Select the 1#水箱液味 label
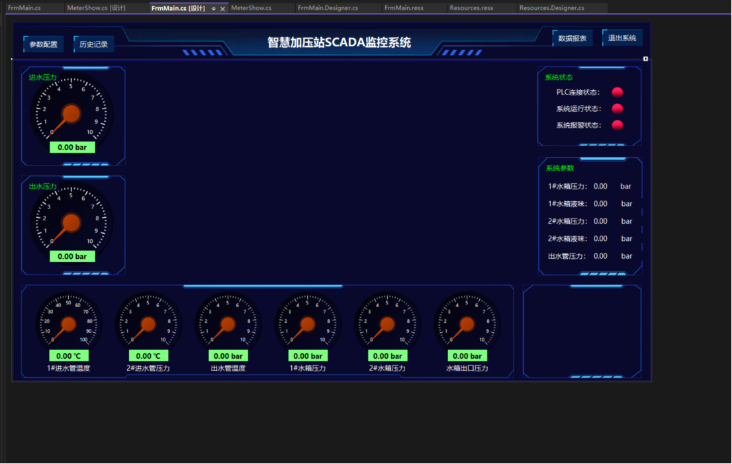Screen dimensions: 732x464 [568, 203]
